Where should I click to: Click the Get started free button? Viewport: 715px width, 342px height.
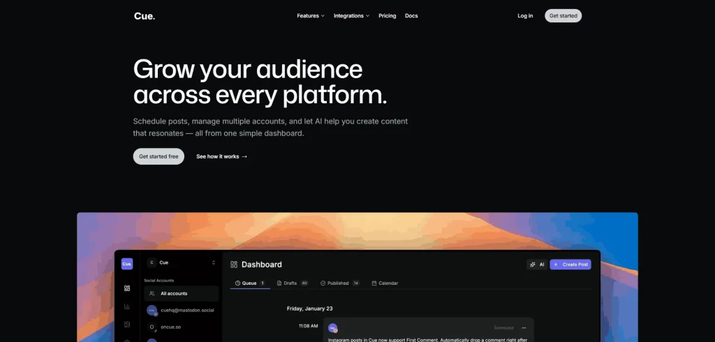159,156
